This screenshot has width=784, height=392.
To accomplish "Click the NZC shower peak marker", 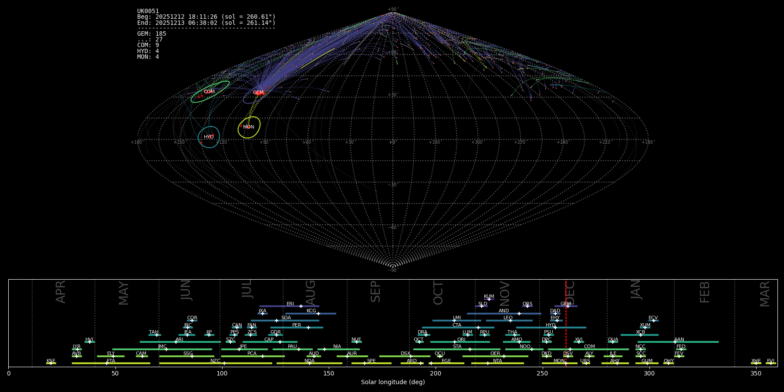I will click(x=224, y=363).
